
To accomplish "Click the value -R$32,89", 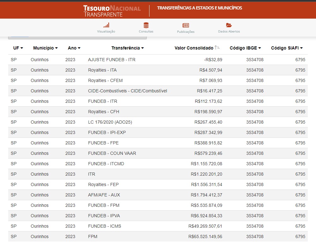I will [213, 60].
